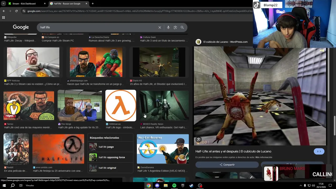Close the Stream - Kick Dashboard tab
336x189 pixels.
pyautogui.click(x=45, y=4)
